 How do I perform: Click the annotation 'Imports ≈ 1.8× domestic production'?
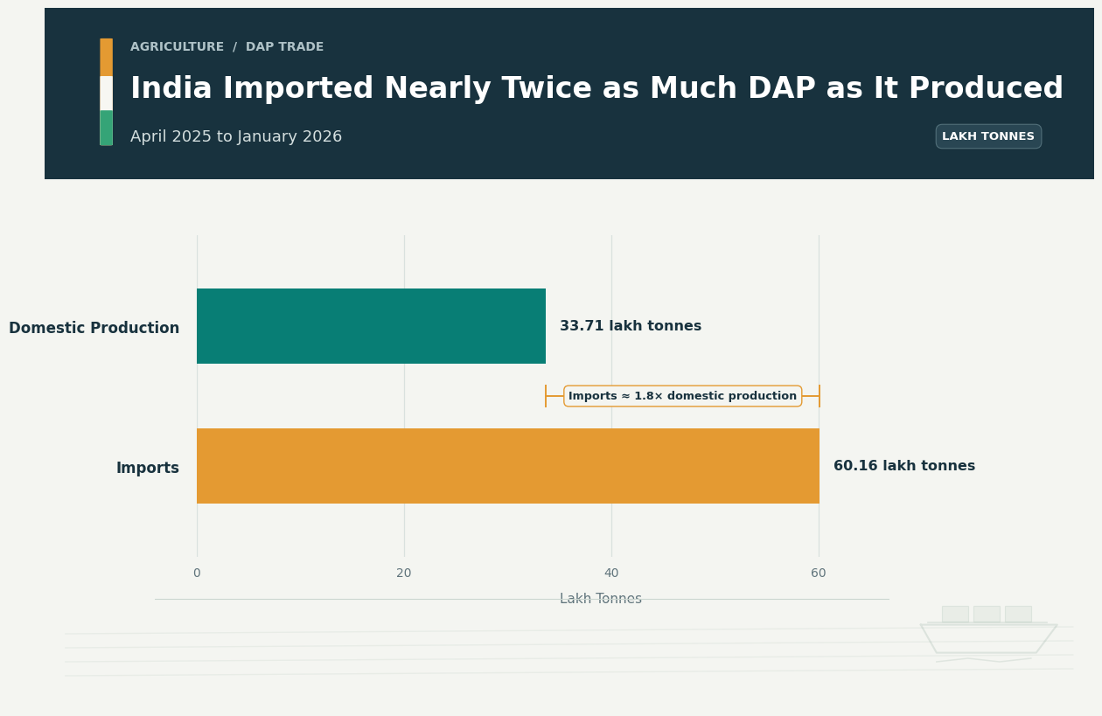click(x=683, y=396)
